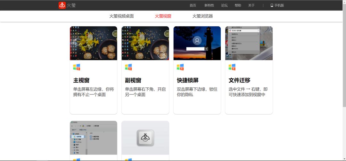This screenshot has height=161, width=346.
Task: Open the 首页 navigation link
Action: [x=193, y=5]
